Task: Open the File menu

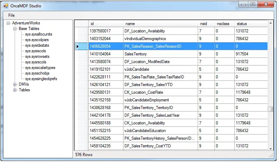Action: pyautogui.click(x=12, y=15)
